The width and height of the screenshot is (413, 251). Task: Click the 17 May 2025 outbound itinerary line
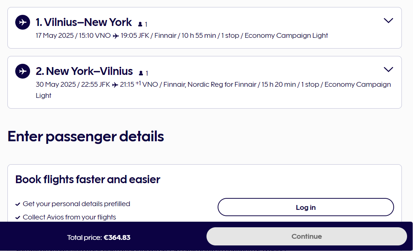182,36
